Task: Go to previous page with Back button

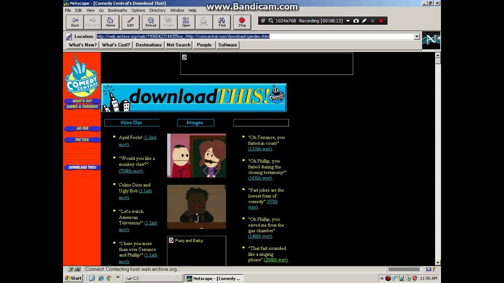Action: (x=75, y=22)
